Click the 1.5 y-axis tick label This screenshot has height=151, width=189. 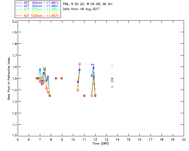coord(14,78)
